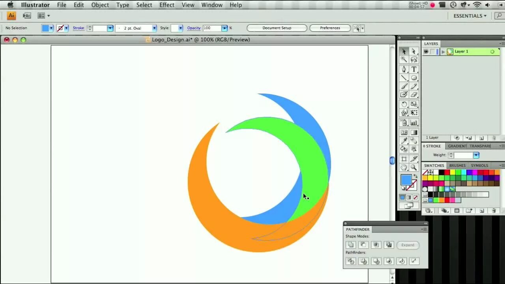Switch to the SYMBOLS tab
This screenshot has width=505, height=284.
tap(479, 165)
